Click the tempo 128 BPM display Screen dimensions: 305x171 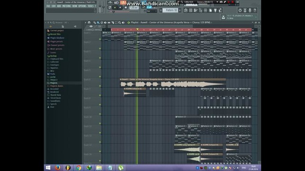pyautogui.click(x=134, y=8)
